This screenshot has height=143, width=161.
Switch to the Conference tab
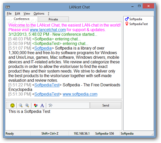coord(22,19)
